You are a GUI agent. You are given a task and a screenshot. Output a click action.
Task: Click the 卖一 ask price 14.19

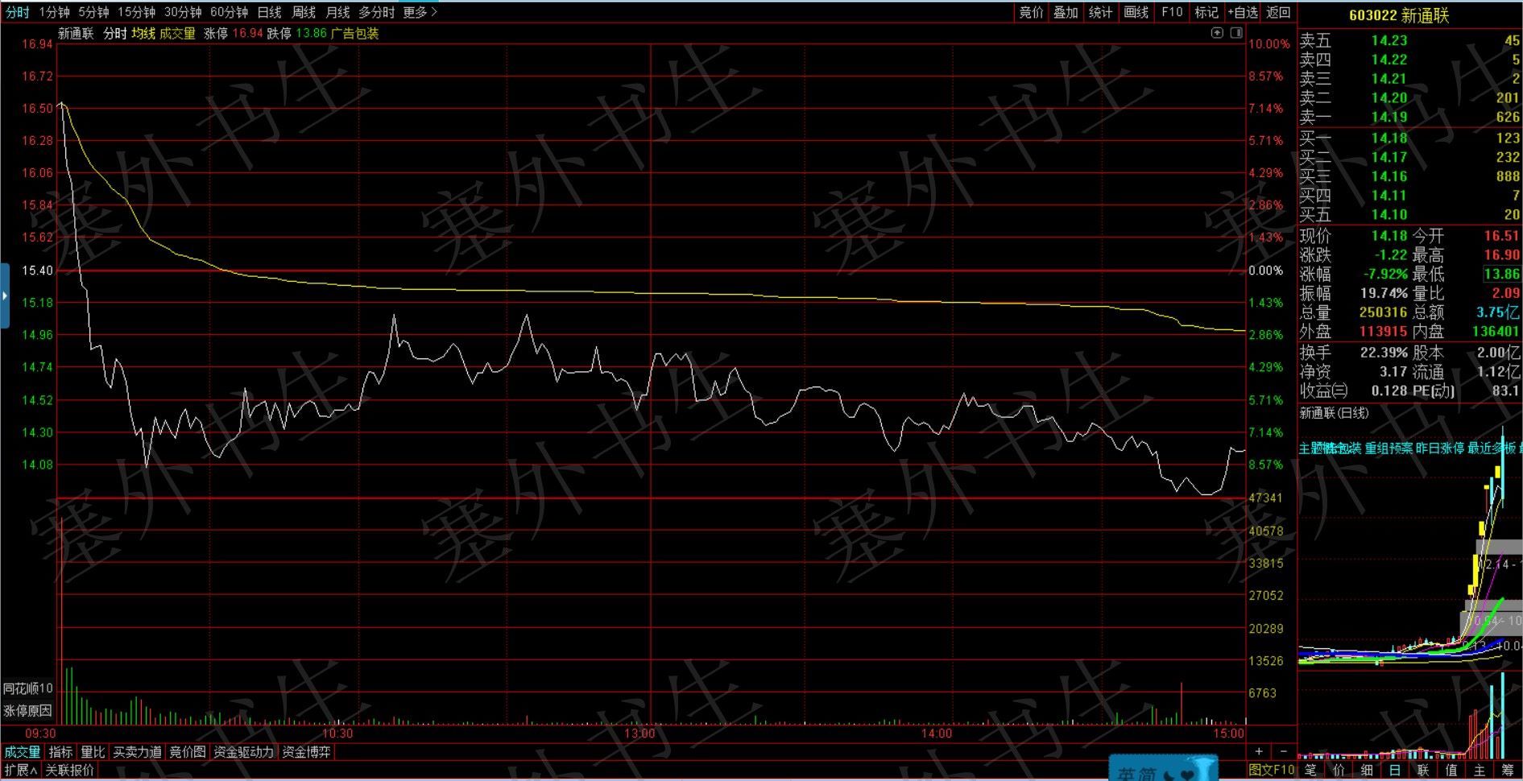pos(1388,117)
